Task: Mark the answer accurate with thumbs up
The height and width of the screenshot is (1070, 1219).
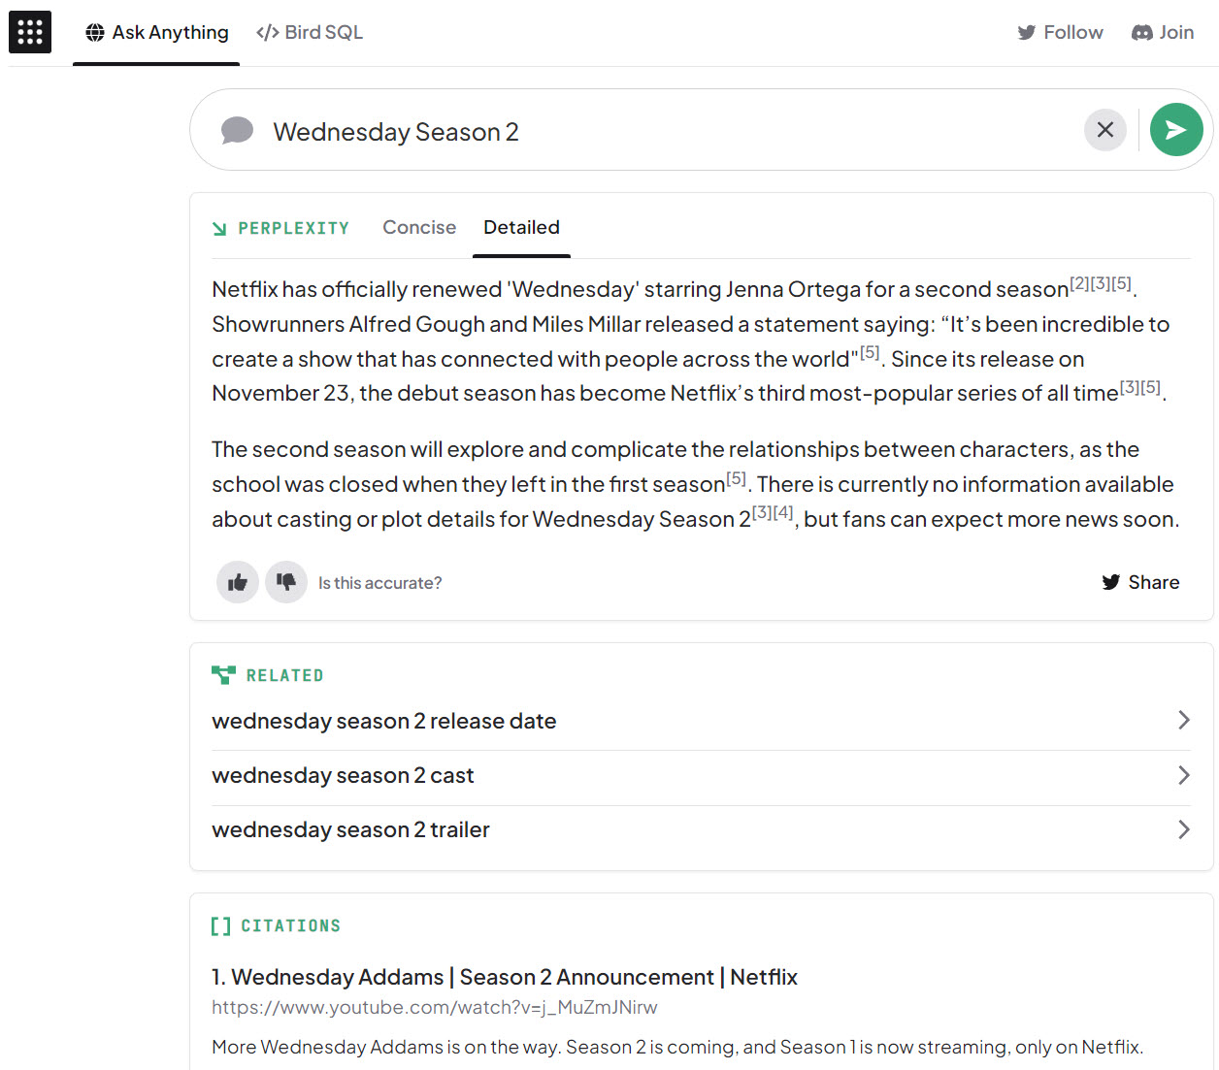Action: point(237,582)
